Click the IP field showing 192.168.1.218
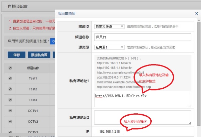Image resolution: width=201 pixels, height=137 pixels. [x=109, y=131]
